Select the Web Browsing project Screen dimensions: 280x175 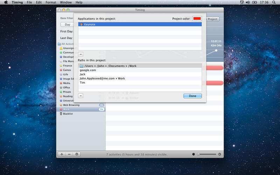point(81,105)
